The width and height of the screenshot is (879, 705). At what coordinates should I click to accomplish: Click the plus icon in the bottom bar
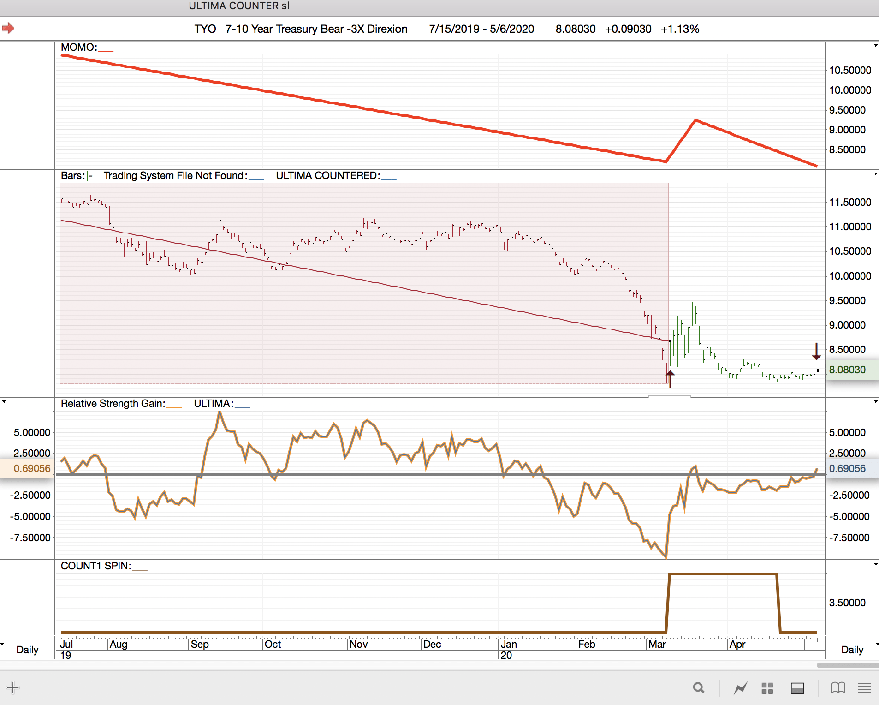[13, 688]
